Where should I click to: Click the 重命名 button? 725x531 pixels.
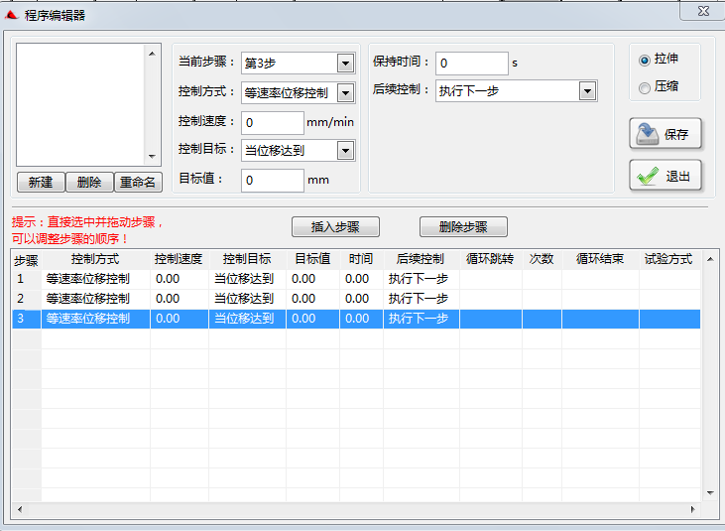tap(138, 182)
